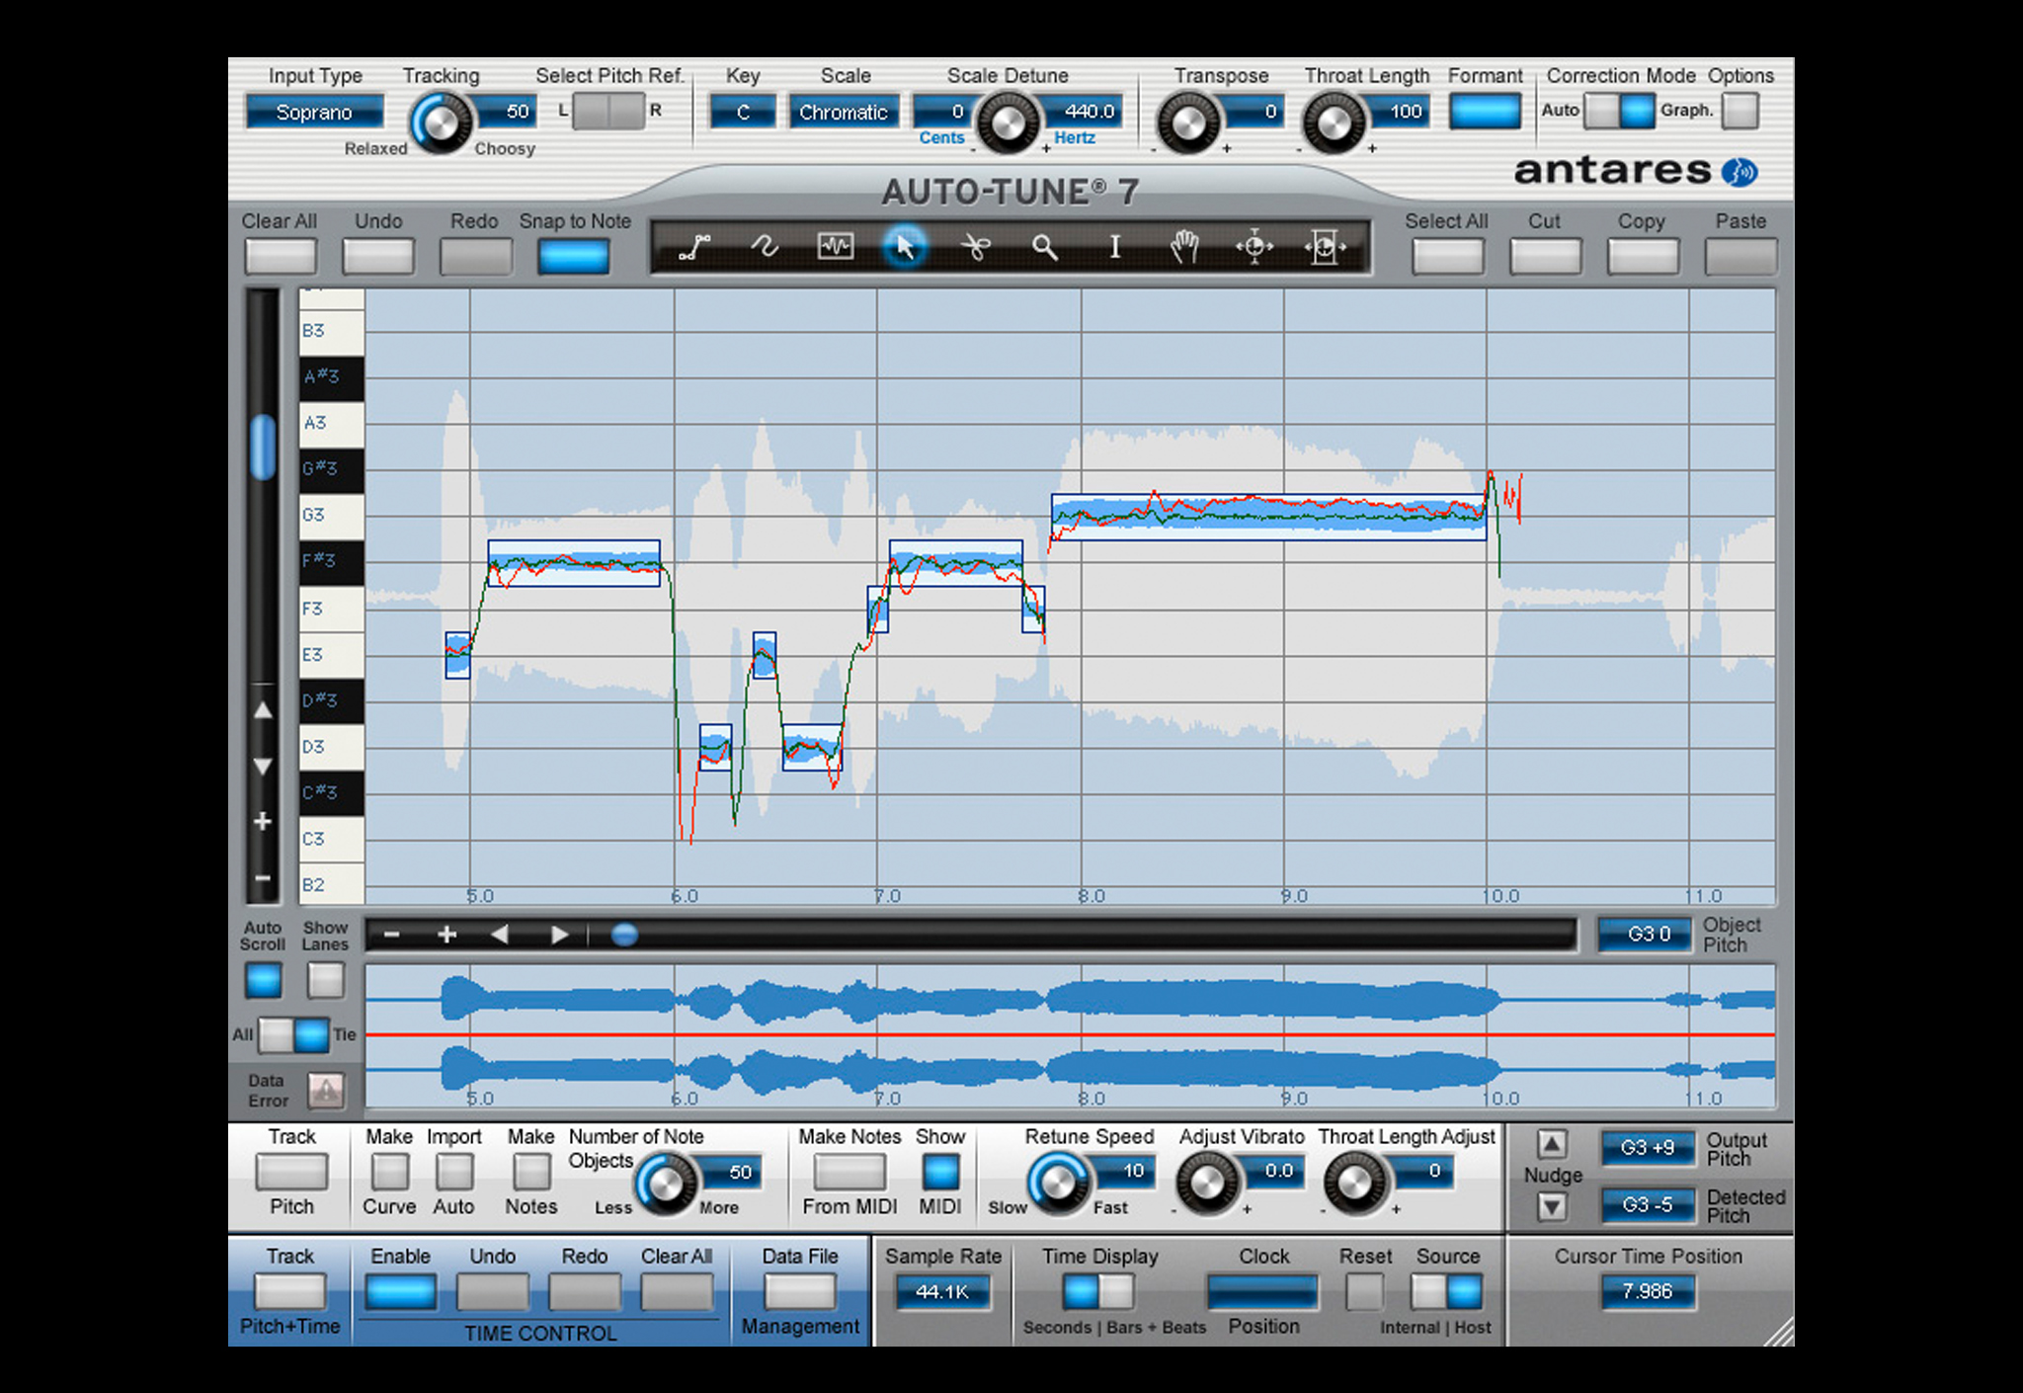
Task: Zoom in pitch axis with plus
Action: pos(263,821)
